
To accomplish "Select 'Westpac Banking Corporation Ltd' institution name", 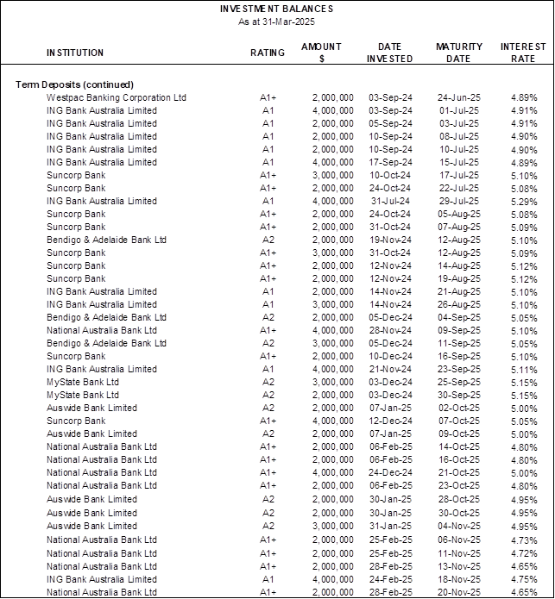I will pos(117,97).
